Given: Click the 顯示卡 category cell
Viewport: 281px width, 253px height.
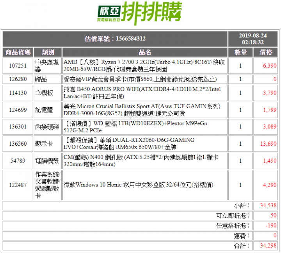Looking at the screenshot, I should pos(48,144).
